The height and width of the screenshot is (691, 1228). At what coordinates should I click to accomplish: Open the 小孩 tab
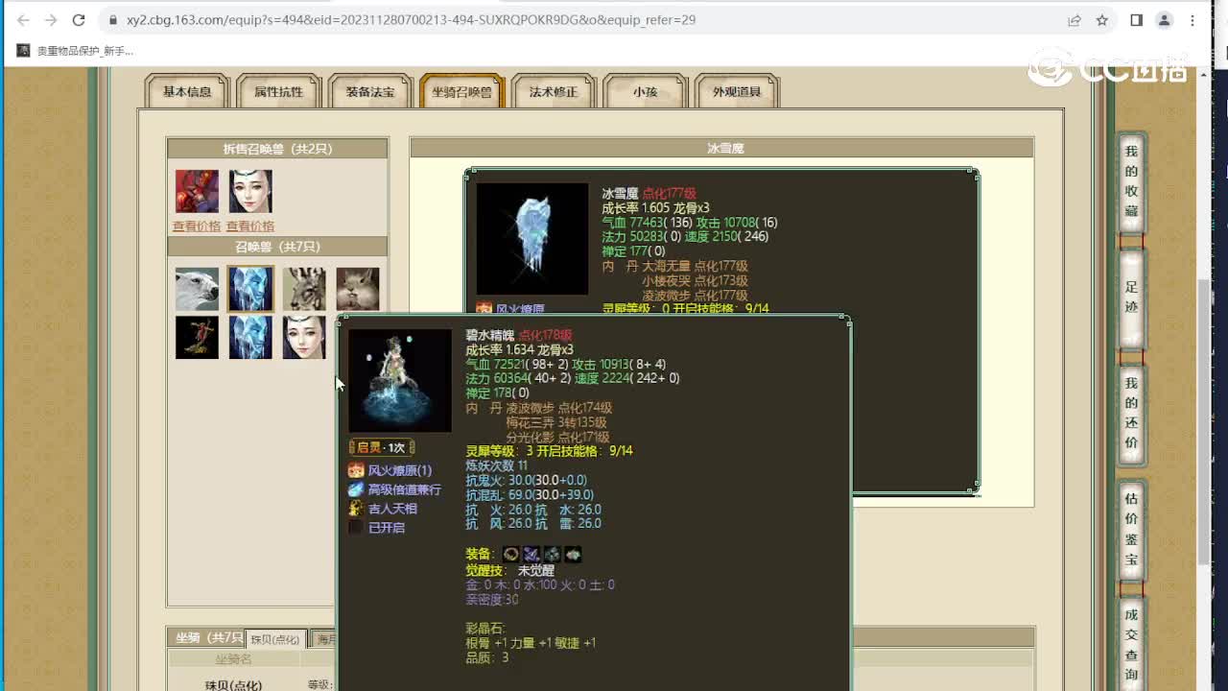[645, 92]
